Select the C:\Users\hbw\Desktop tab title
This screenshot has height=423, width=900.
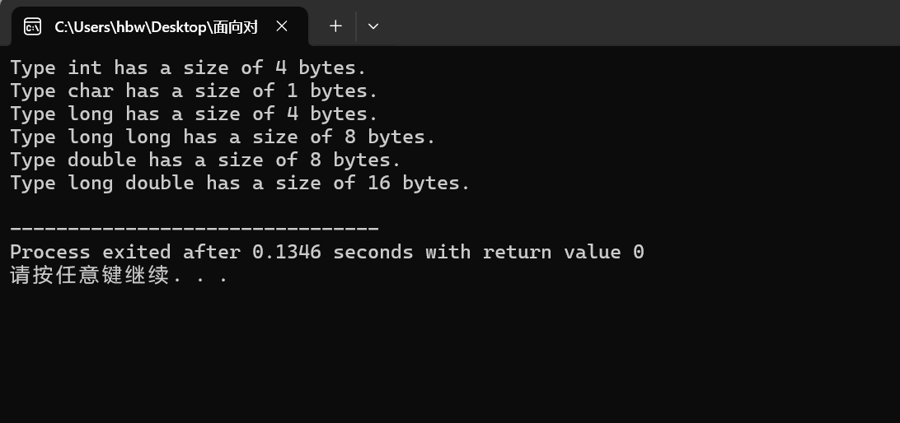click(156, 27)
